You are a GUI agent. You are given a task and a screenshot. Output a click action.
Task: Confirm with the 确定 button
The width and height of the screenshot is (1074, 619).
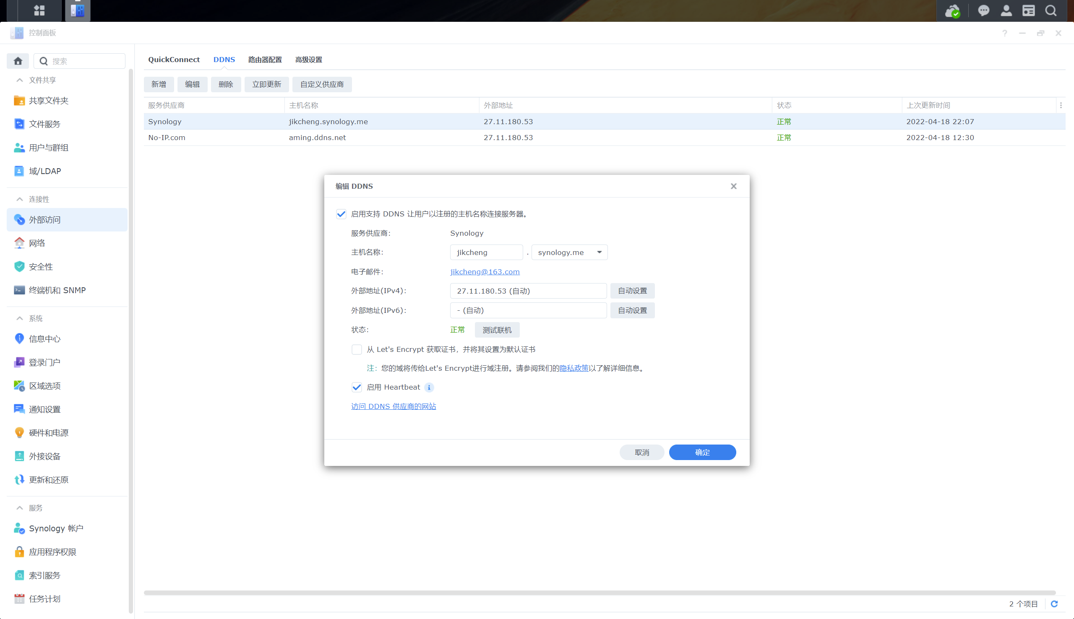pyautogui.click(x=702, y=453)
